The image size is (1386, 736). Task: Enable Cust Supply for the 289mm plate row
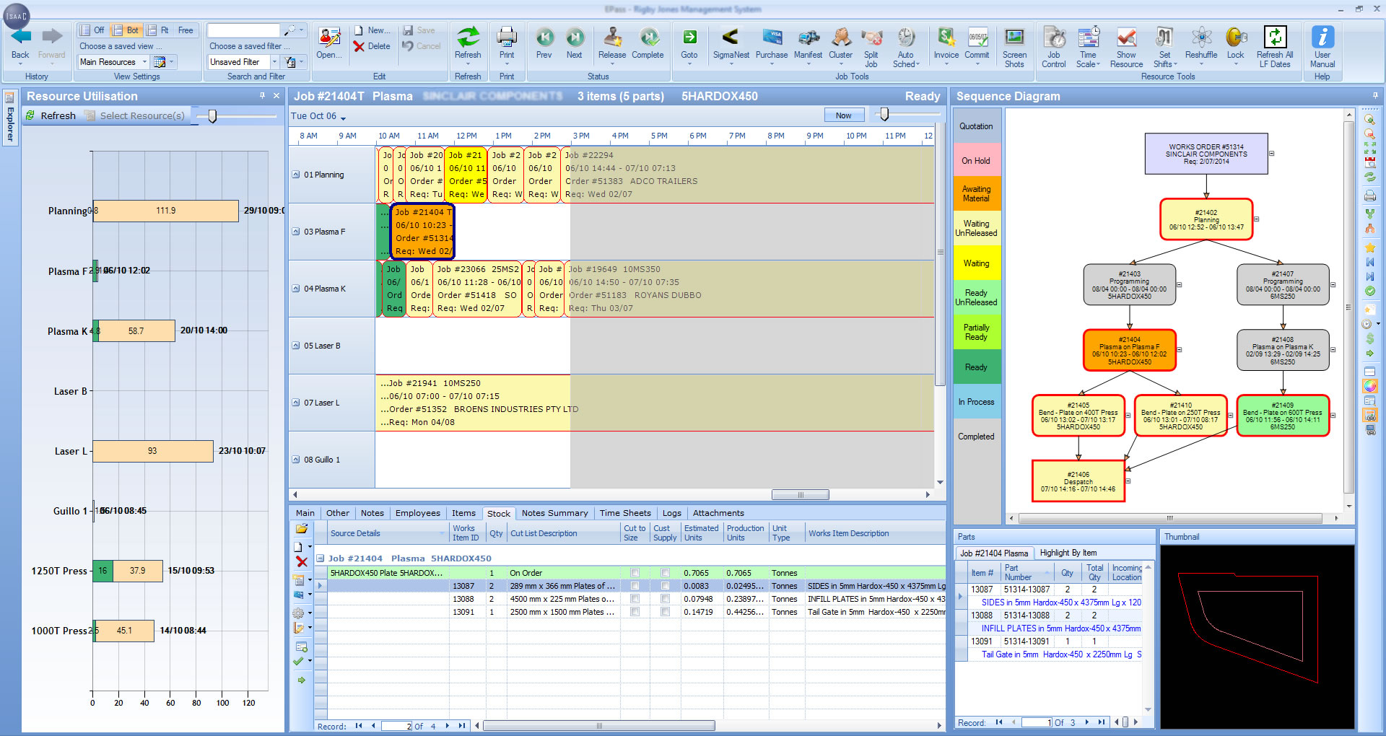coord(664,586)
